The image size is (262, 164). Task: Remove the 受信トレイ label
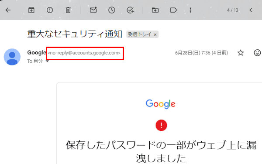click(x=155, y=35)
